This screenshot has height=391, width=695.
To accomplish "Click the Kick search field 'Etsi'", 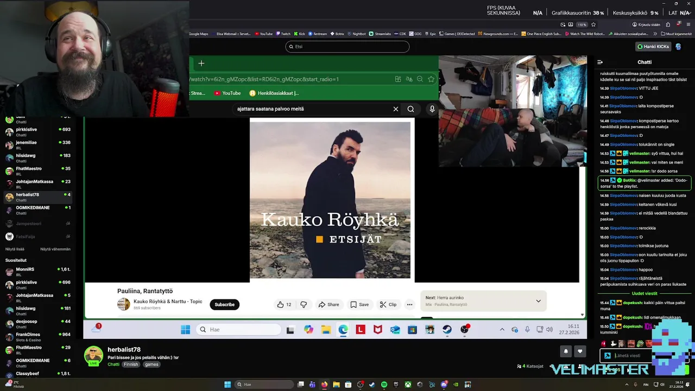I will 347,47.
